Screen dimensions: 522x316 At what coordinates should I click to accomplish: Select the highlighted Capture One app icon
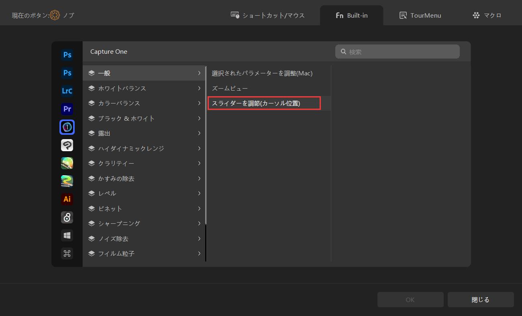(67, 127)
